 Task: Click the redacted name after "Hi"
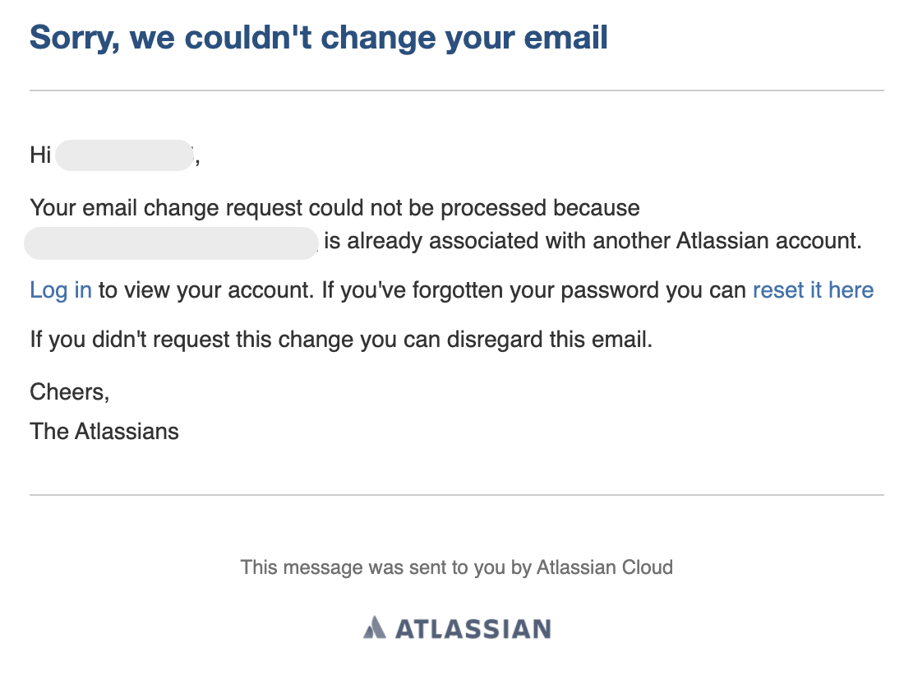click(124, 155)
